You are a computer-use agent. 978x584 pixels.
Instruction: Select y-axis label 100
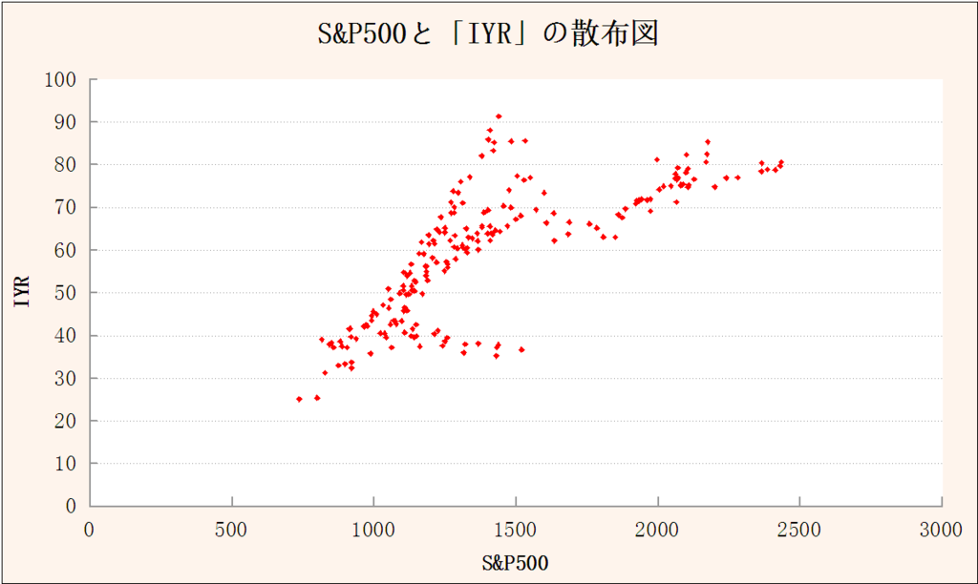[x=60, y=80]
